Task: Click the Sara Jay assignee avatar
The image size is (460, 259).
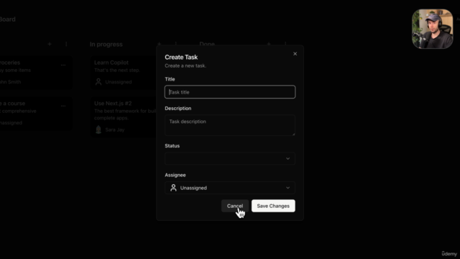Action: pos(98,129)
